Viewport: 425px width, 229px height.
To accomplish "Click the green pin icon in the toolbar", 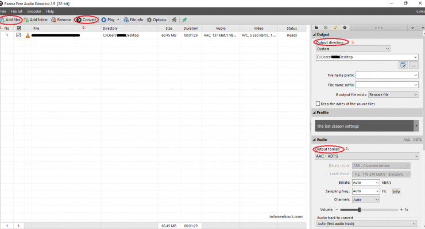I will [184, 19].
